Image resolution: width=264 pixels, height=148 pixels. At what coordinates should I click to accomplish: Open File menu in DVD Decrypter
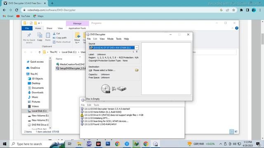(x=89, y=39)
